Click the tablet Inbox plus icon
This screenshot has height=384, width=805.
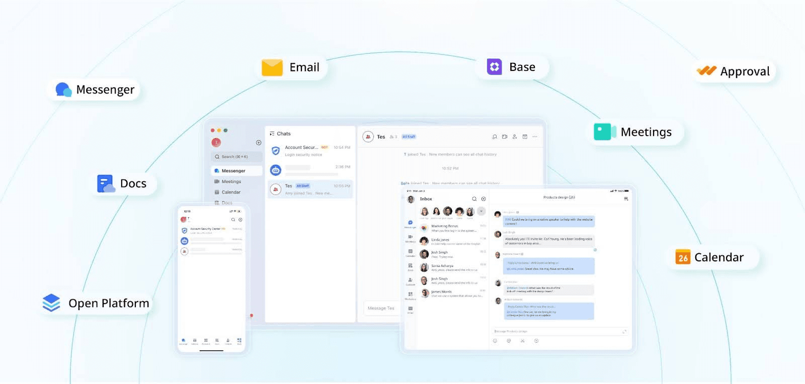click(x=484, y=199)
